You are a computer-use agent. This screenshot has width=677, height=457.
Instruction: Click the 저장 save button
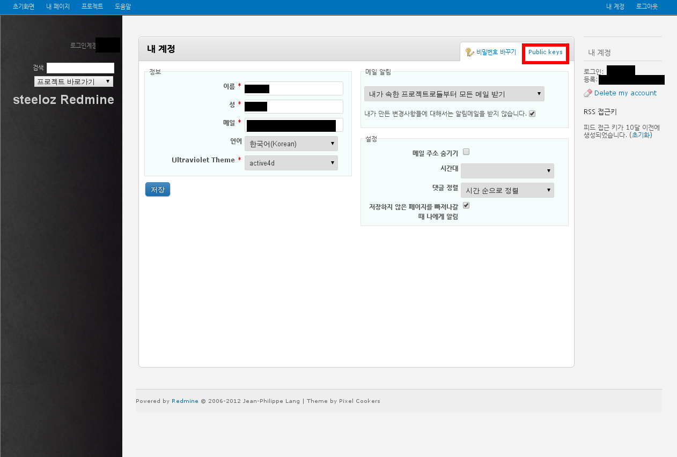tap(158, 190)
